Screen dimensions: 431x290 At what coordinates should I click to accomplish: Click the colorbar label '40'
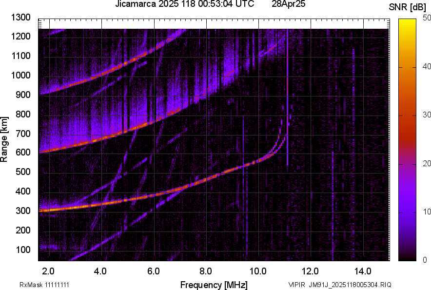point(427,66)
